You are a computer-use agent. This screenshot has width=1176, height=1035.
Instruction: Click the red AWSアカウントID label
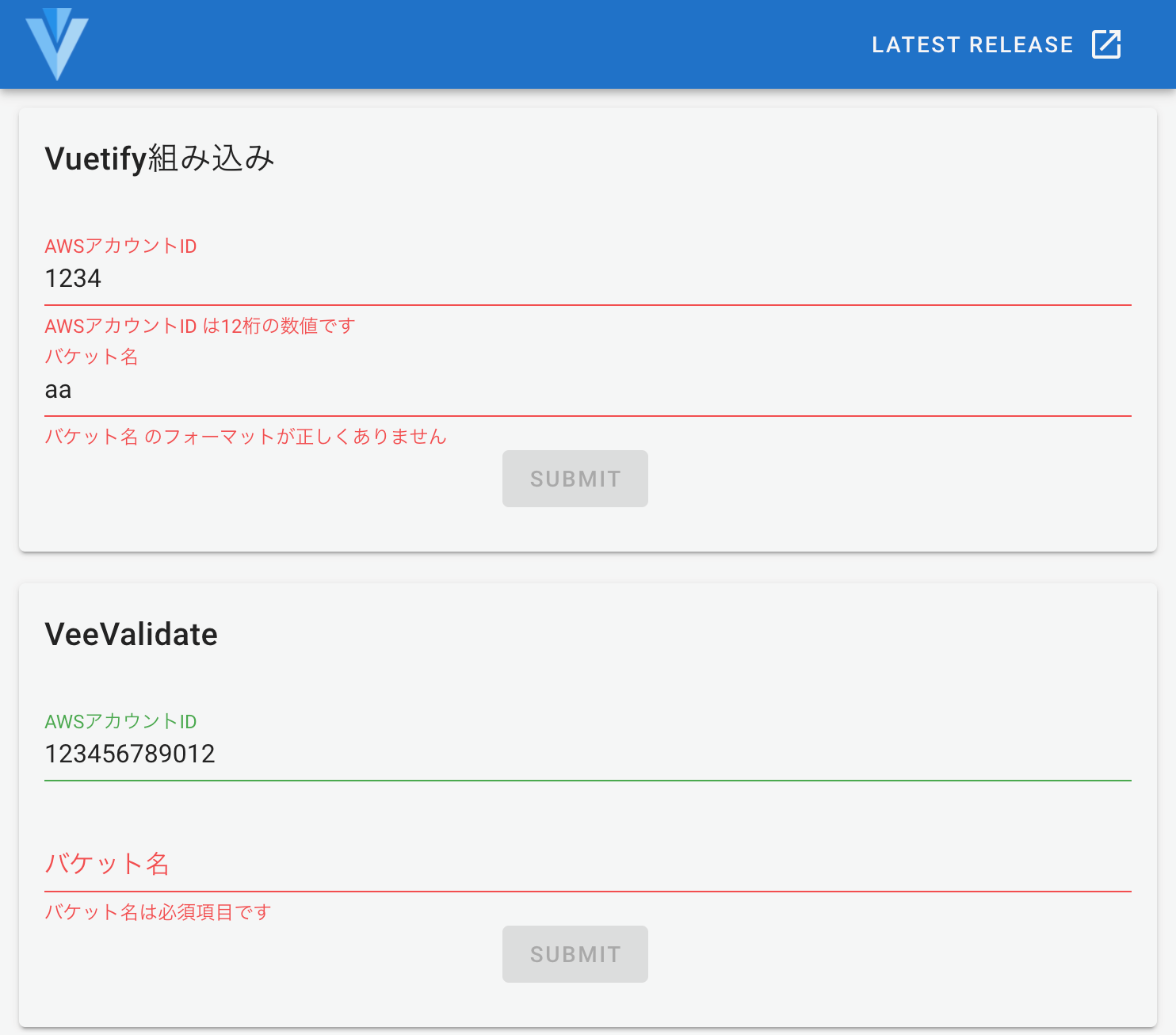coord(120,246)
